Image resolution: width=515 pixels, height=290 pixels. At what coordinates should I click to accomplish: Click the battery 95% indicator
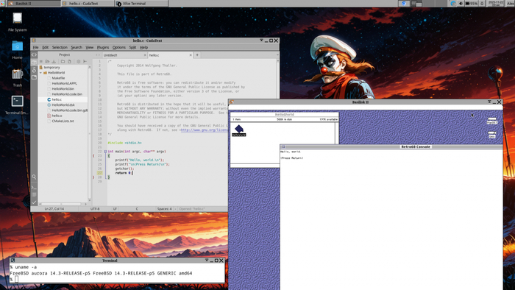tap(472, 3)
